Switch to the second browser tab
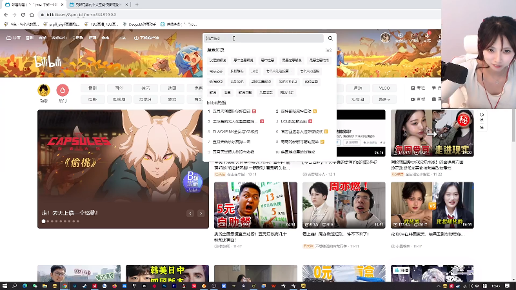Image resolution: width=516 pixels, height=290 pixels. [98, 5]
